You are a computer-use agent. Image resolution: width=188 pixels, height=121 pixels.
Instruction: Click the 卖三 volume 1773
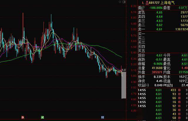[x=184, y=21]
